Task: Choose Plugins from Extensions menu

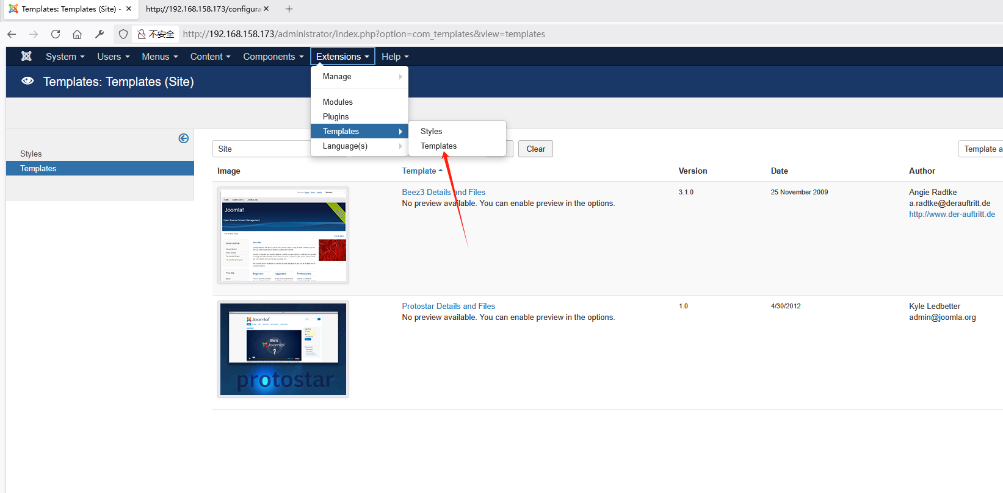Action: 336,116
